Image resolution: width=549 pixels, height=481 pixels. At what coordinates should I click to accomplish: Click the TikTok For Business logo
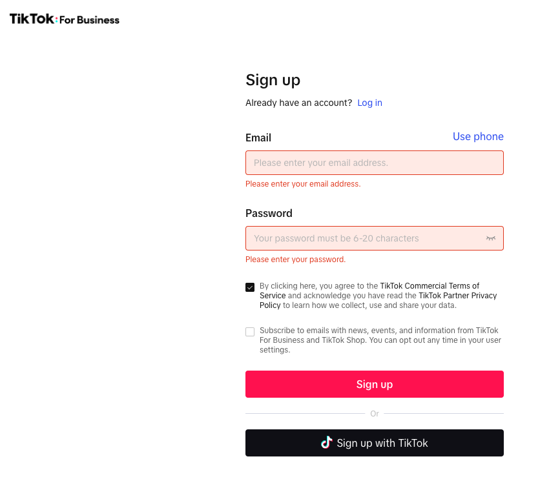click(65, 19)
